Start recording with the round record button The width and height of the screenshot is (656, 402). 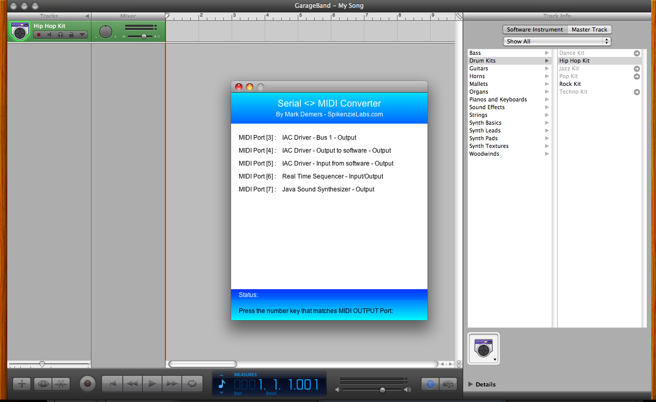click(87, 384)
